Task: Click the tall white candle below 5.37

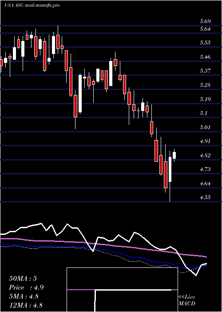Action: point(80,94)
